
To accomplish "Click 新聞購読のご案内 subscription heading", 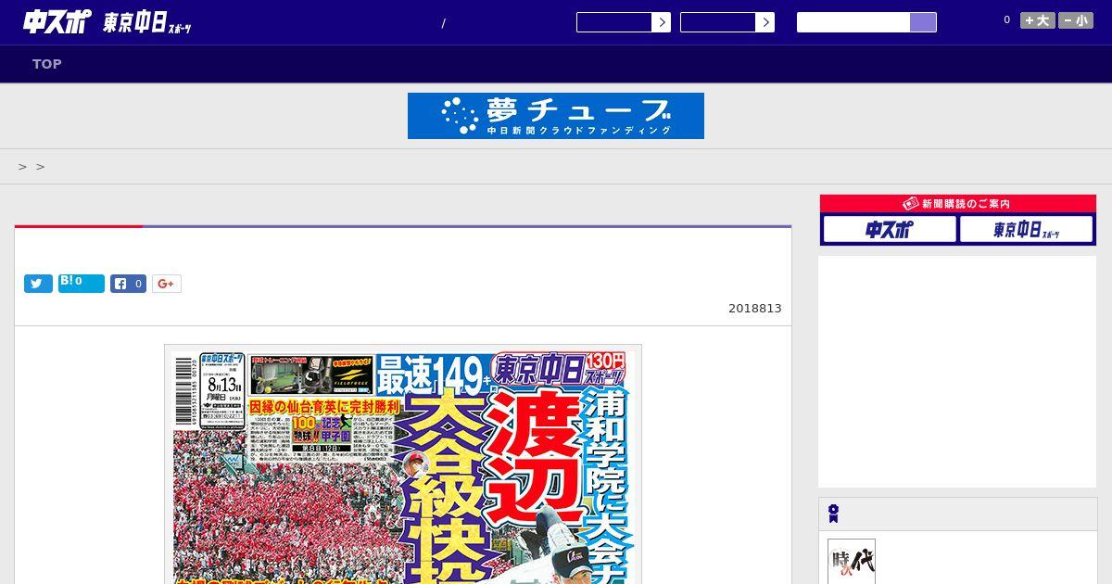I will pos(958,204).
